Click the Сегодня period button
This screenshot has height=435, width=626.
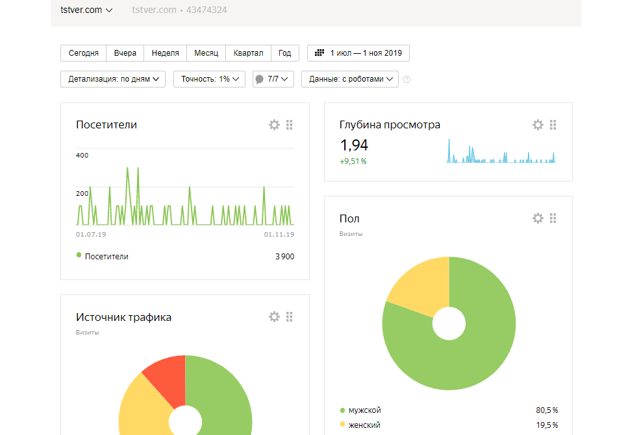[83, 53]
